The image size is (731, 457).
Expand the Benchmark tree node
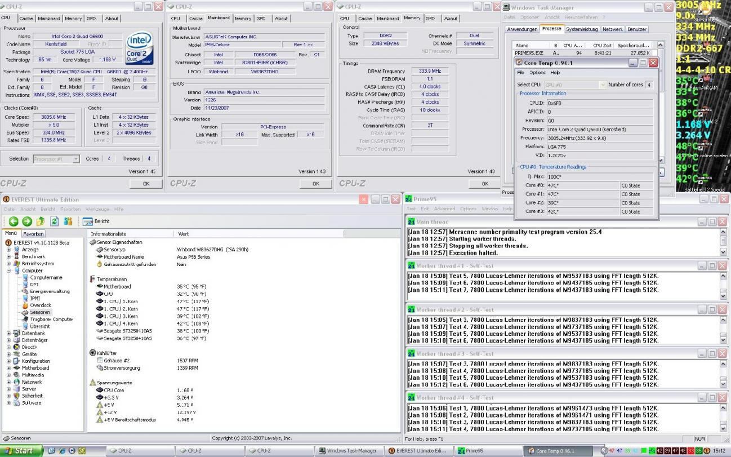pos(9,256)
